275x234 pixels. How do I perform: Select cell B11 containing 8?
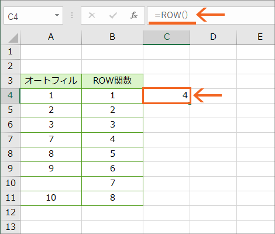112,198
